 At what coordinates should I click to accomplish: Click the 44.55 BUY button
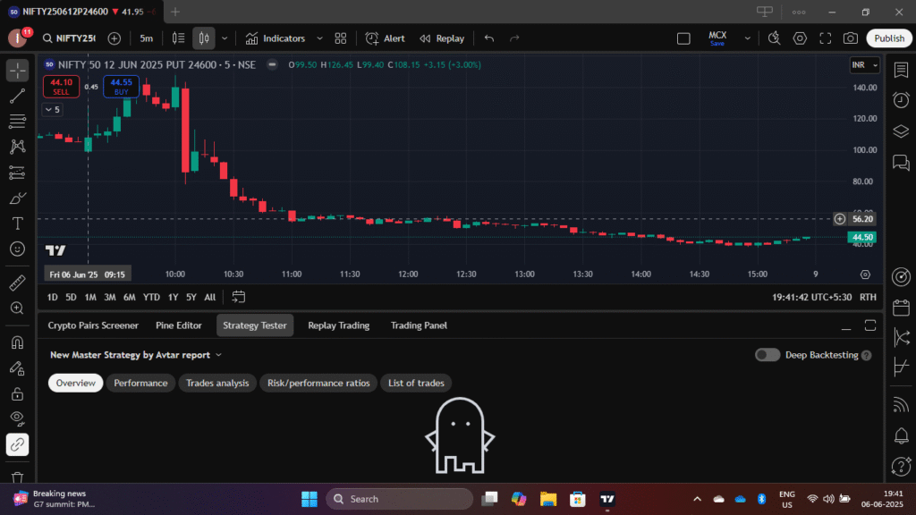point(121,87)
